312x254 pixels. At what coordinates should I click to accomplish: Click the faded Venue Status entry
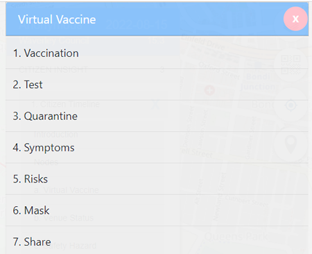pyautogui.click(x=64, y=218)
